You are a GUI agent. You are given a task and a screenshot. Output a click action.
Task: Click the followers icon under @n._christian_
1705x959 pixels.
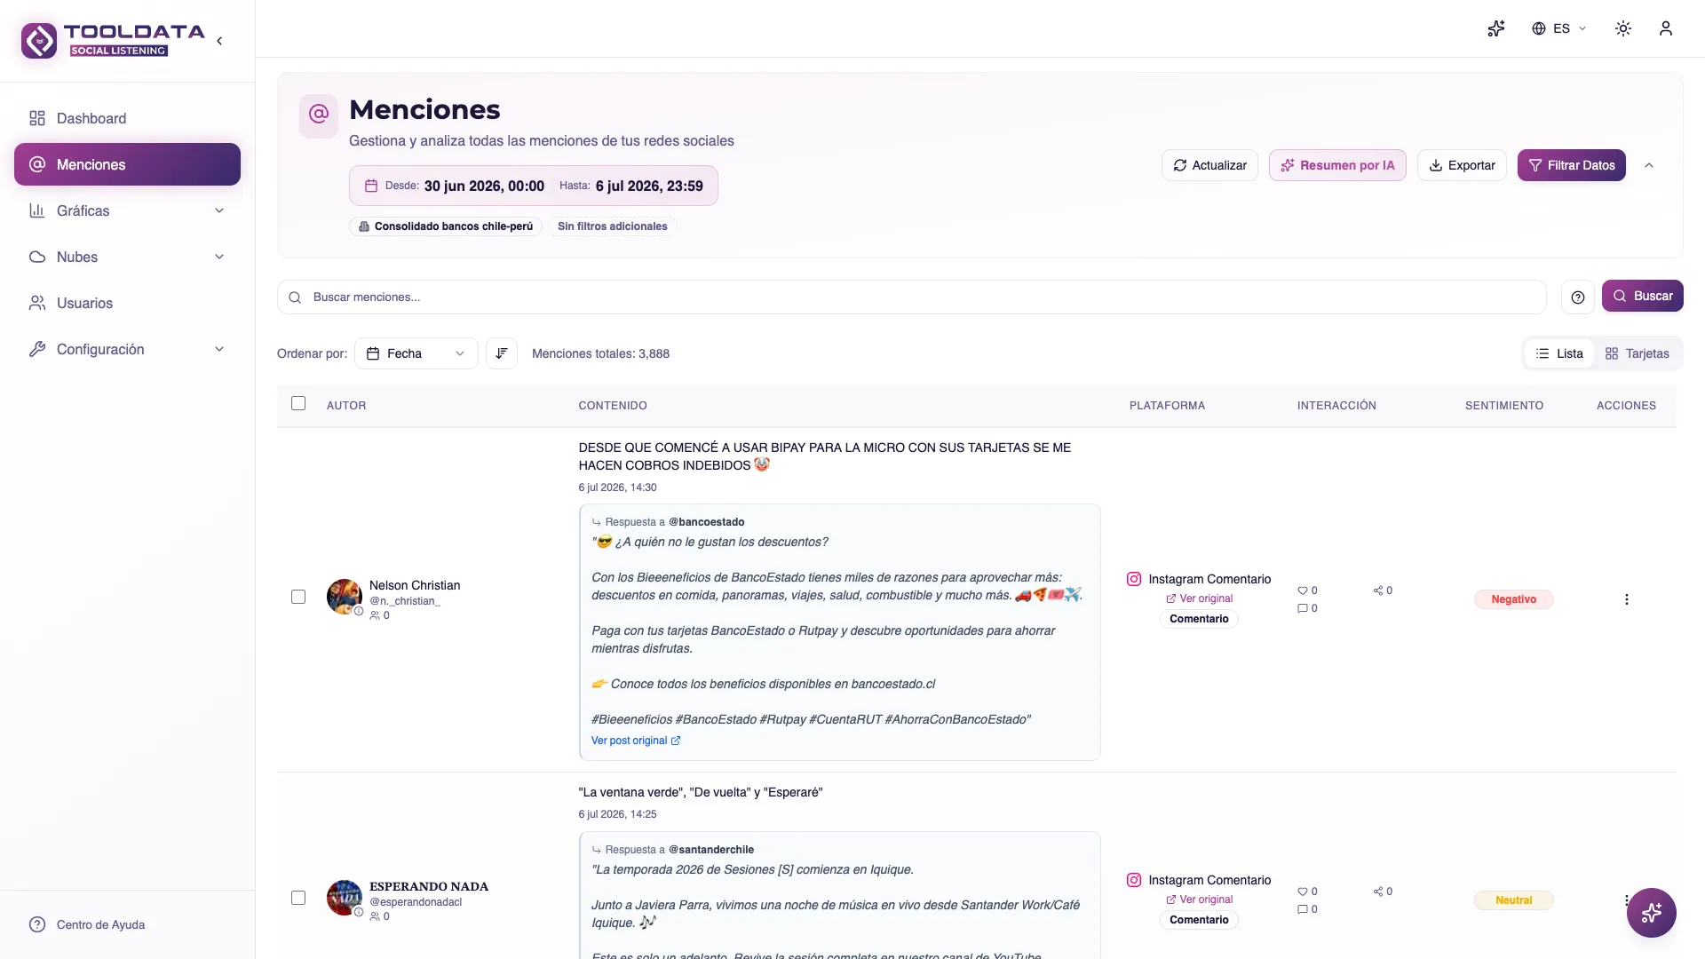coord(375,615)
